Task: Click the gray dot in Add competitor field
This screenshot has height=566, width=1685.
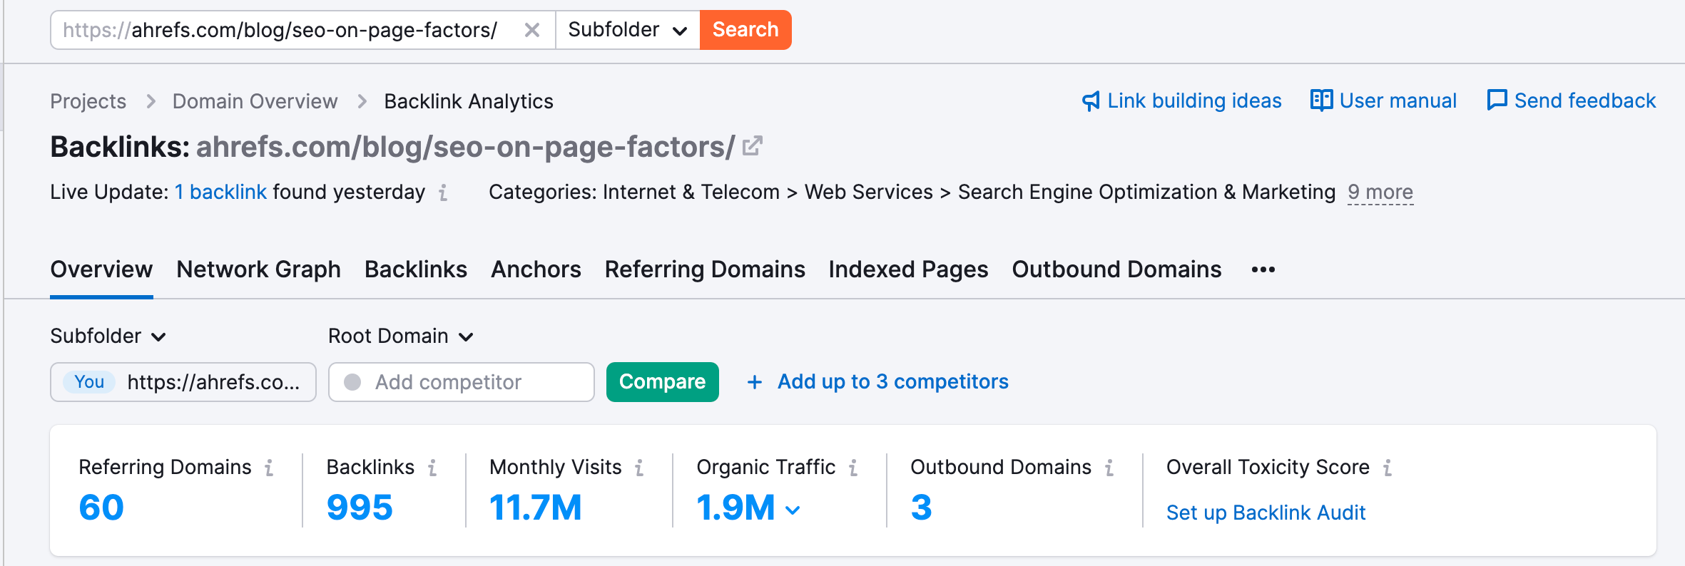Action: 352,382
